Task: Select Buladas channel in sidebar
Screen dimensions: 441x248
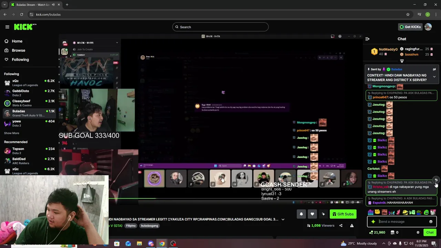Action: [29, 113]
